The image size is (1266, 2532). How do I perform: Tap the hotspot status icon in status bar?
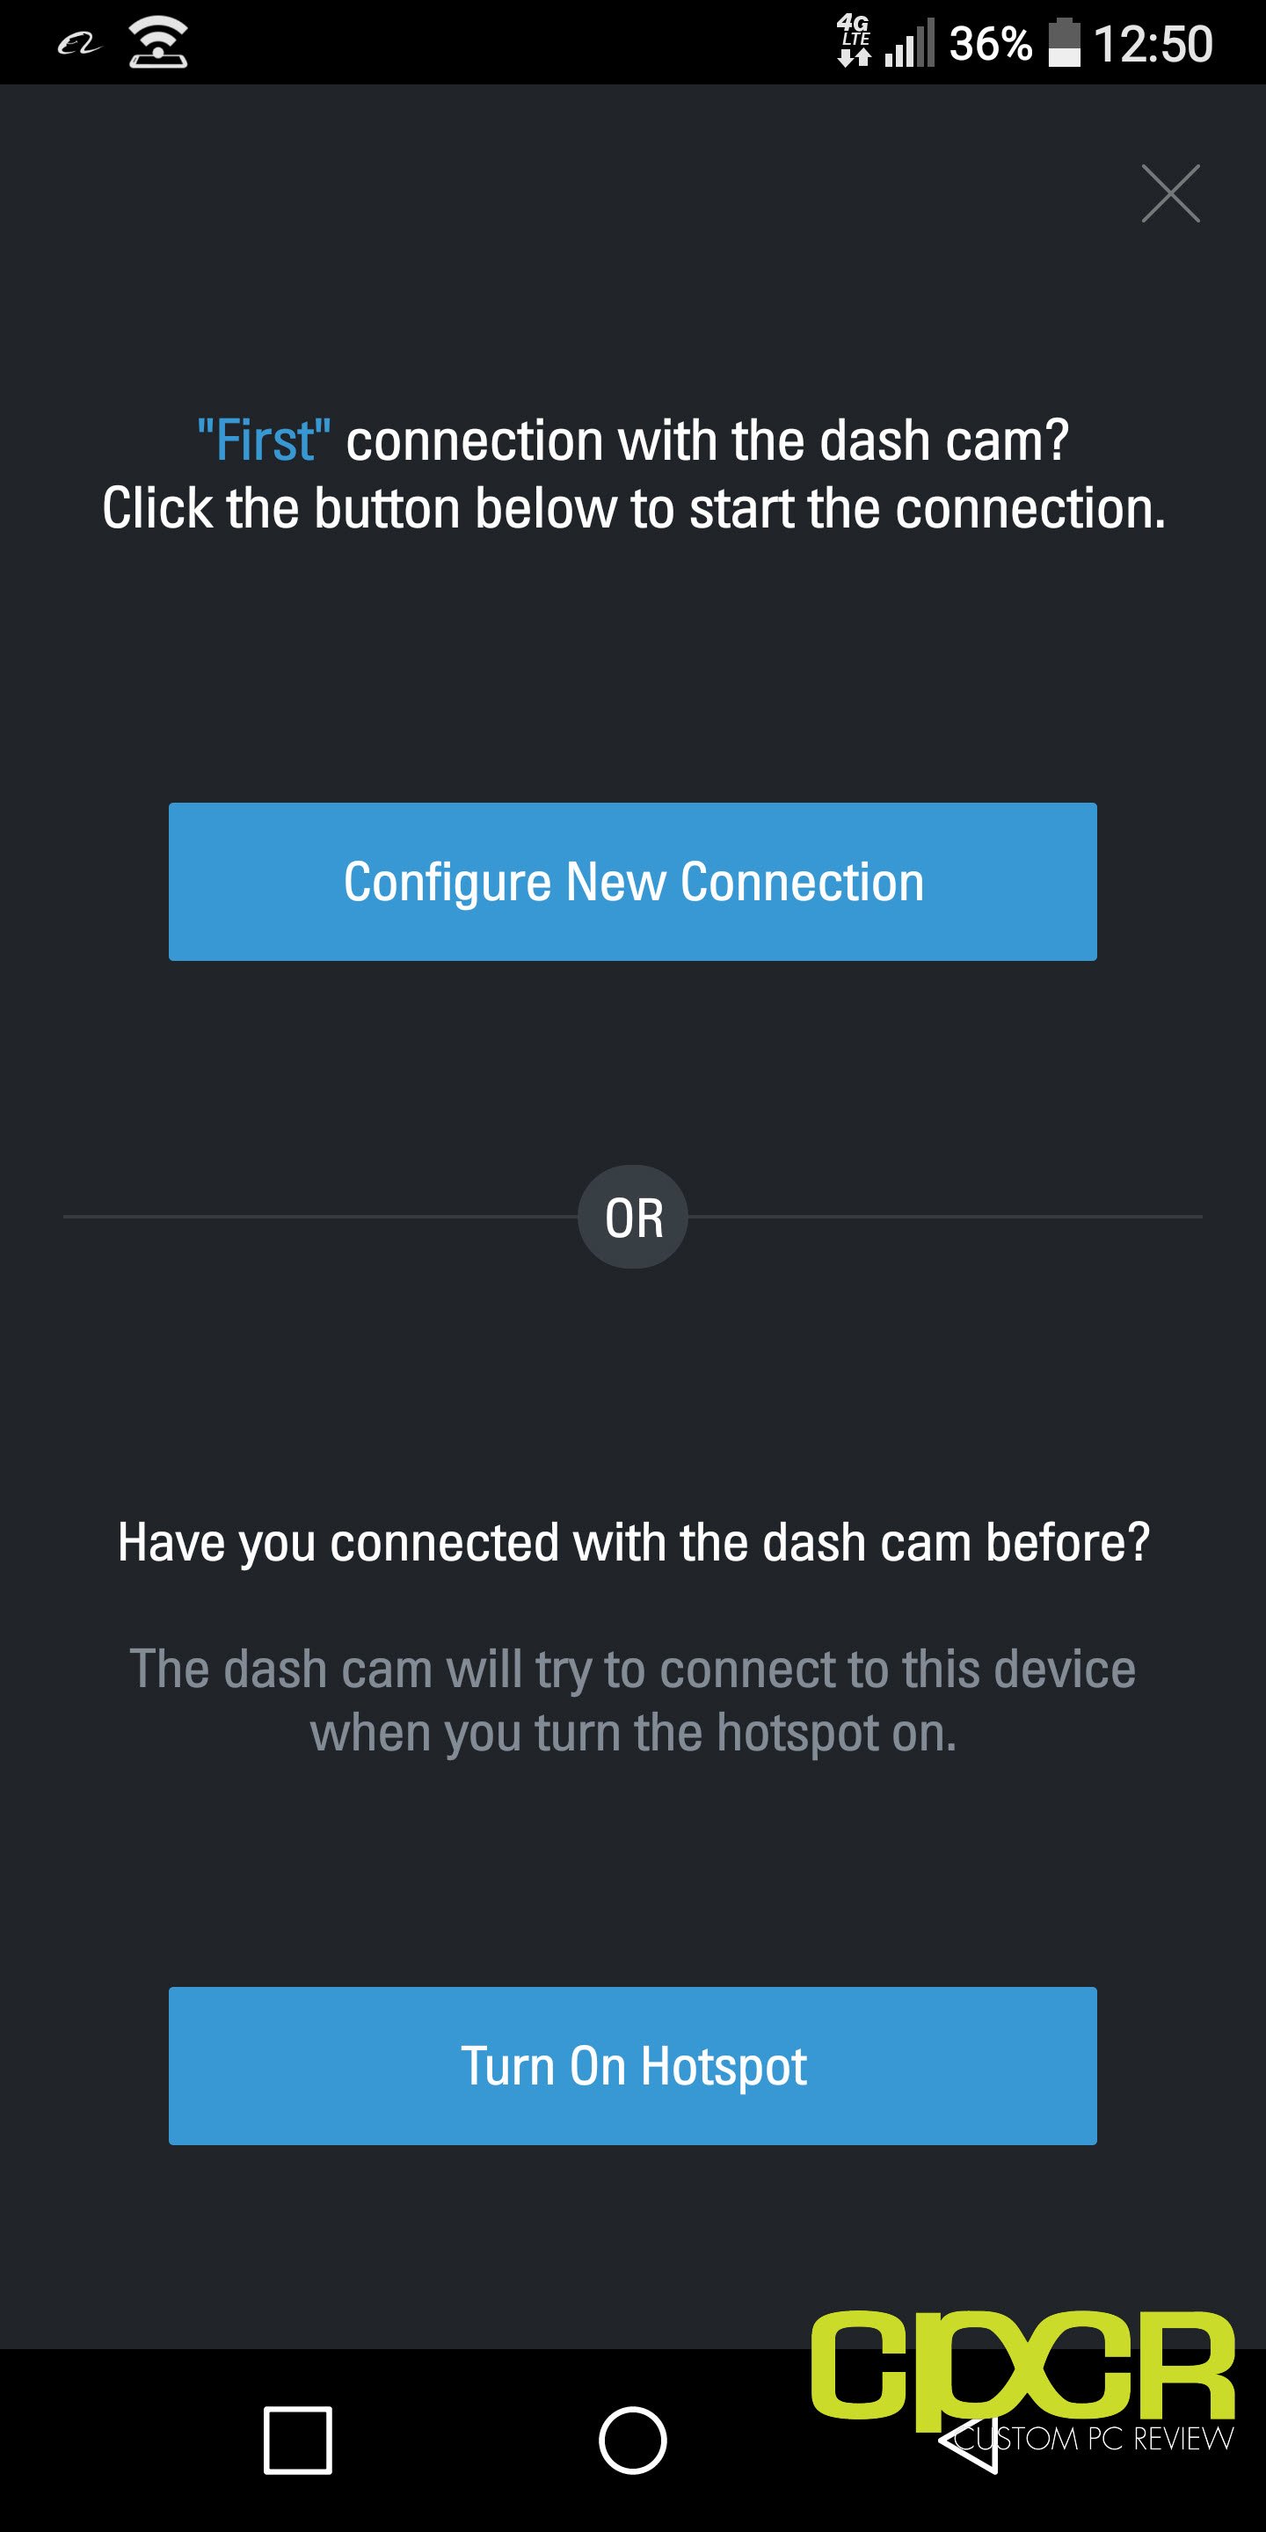[158, 43]
